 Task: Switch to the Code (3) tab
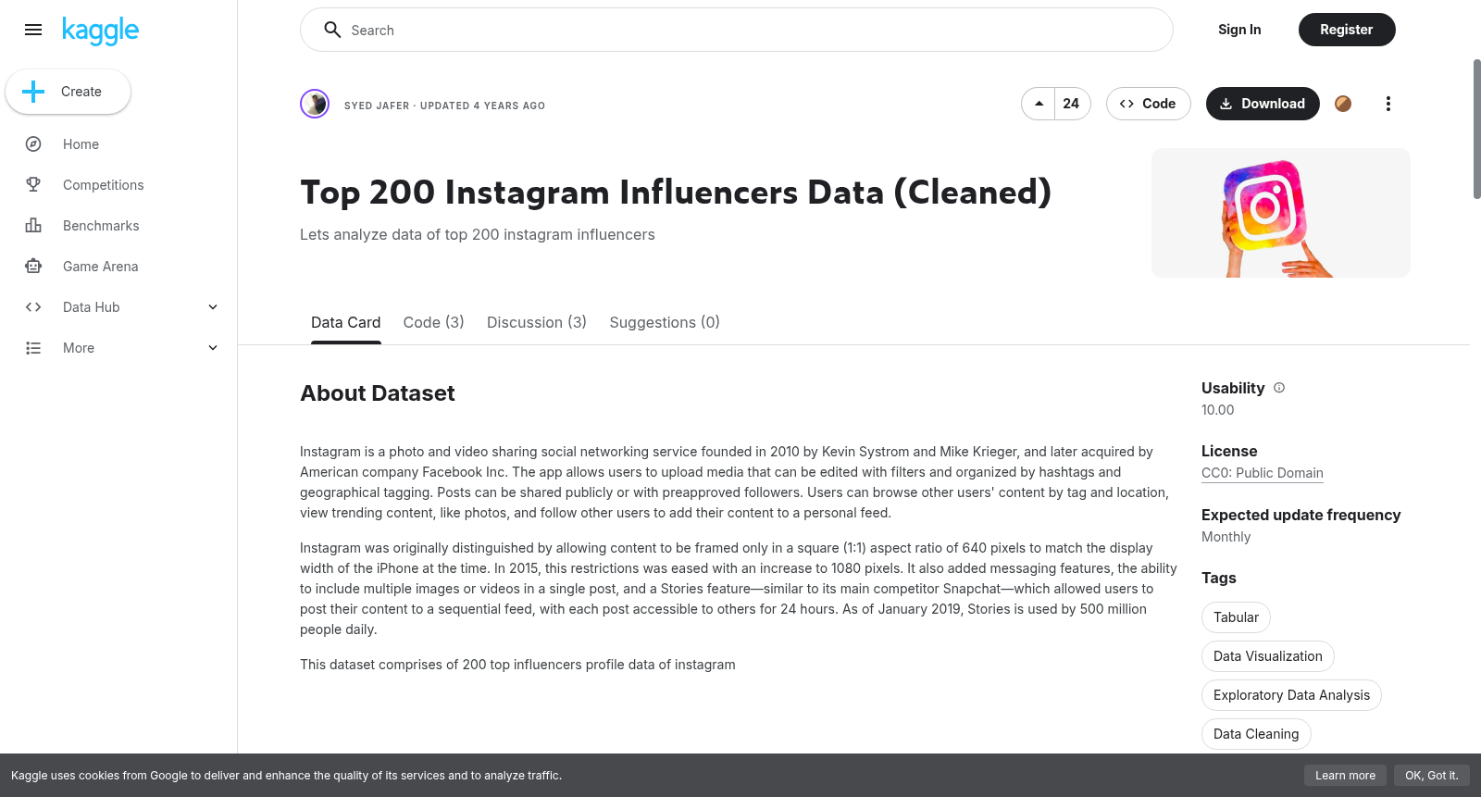[433, 322]
